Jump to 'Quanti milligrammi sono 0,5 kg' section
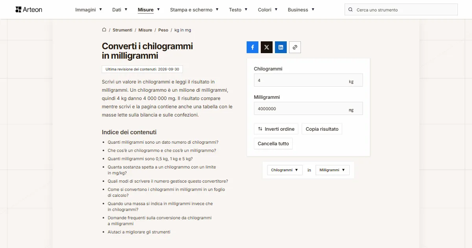The image size is (472, 248). coord(150,159)
